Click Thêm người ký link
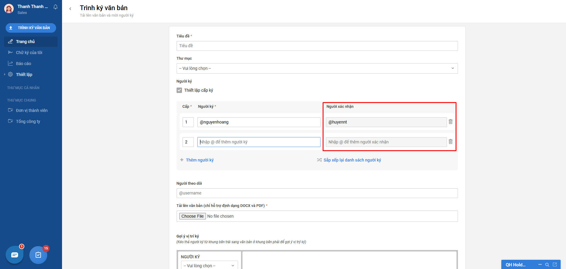This screenshot has height=269, width=566. point(200,160)
